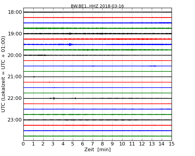
Task: Click the 22:00 trace spike near minute 5
Action: pyautogui.click(x=75, y=98)
